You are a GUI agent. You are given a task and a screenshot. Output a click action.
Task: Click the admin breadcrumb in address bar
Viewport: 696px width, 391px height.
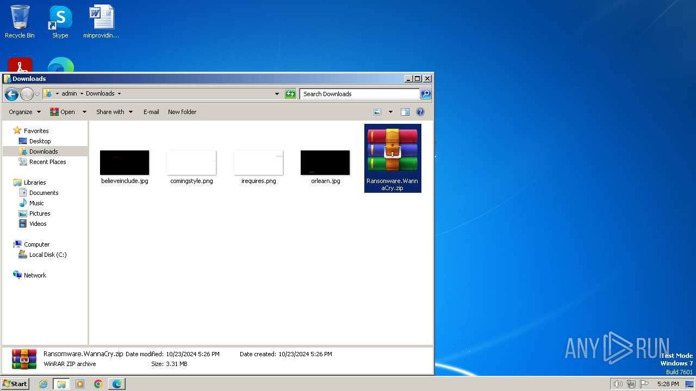click(69, 93)
